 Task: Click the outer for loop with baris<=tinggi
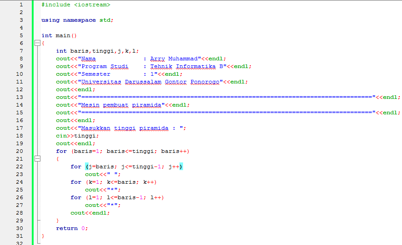(x=123, y=151)
